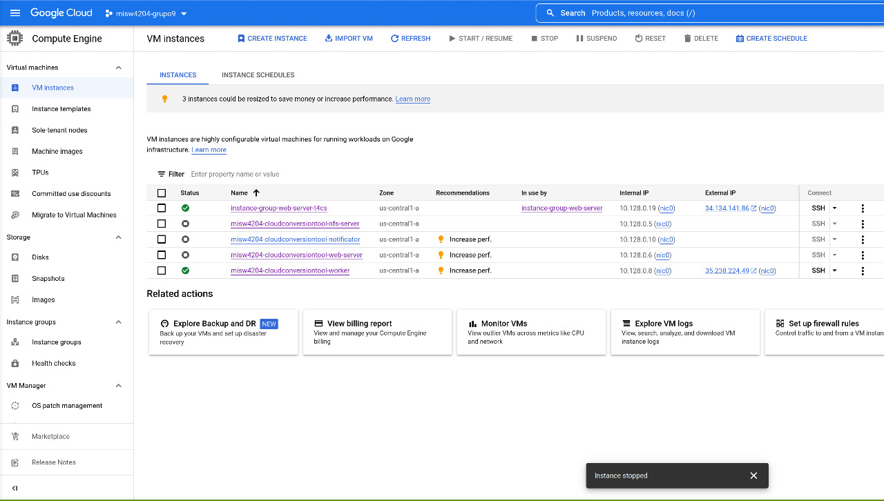This screenshot has width=884, height=501.
Task: Switch to the INSTANCES tab
Action: (177, 75)
